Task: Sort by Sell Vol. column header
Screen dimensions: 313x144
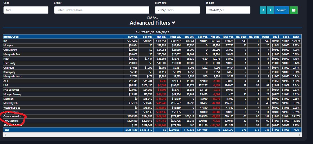Action: 202,37
